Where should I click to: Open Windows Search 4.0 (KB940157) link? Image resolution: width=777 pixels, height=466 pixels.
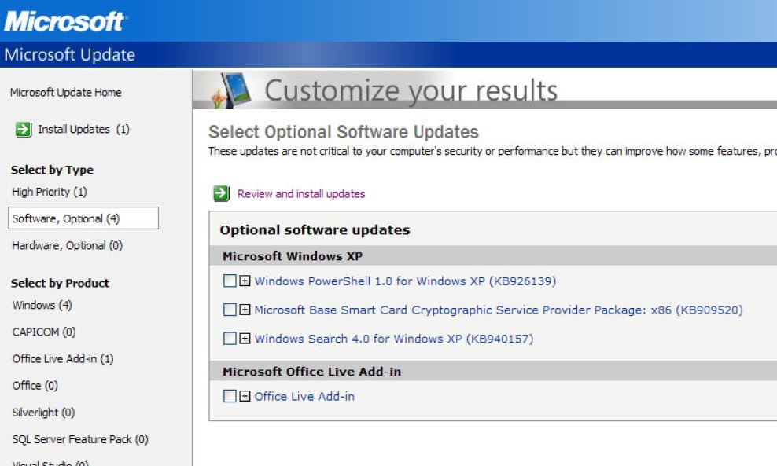click(x=394, y=339)
